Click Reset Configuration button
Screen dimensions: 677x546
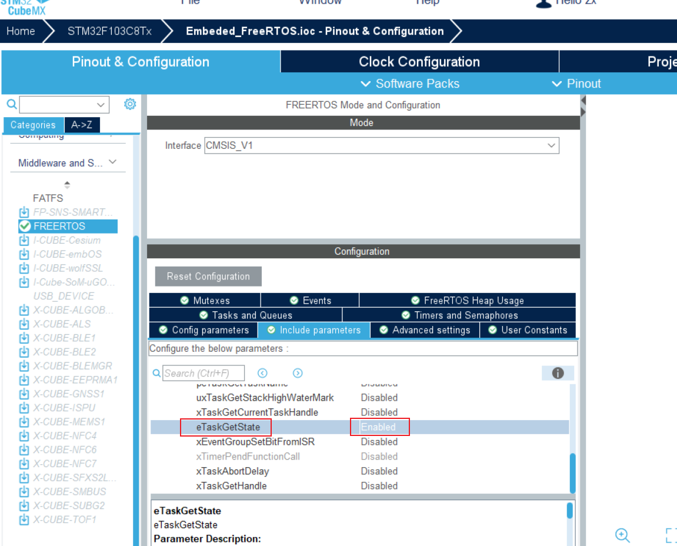pos(208,277)
